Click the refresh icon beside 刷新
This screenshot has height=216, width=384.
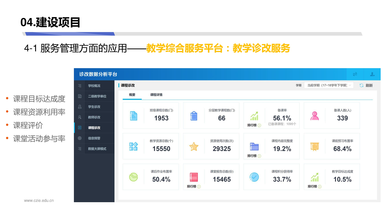coord(361,85)
